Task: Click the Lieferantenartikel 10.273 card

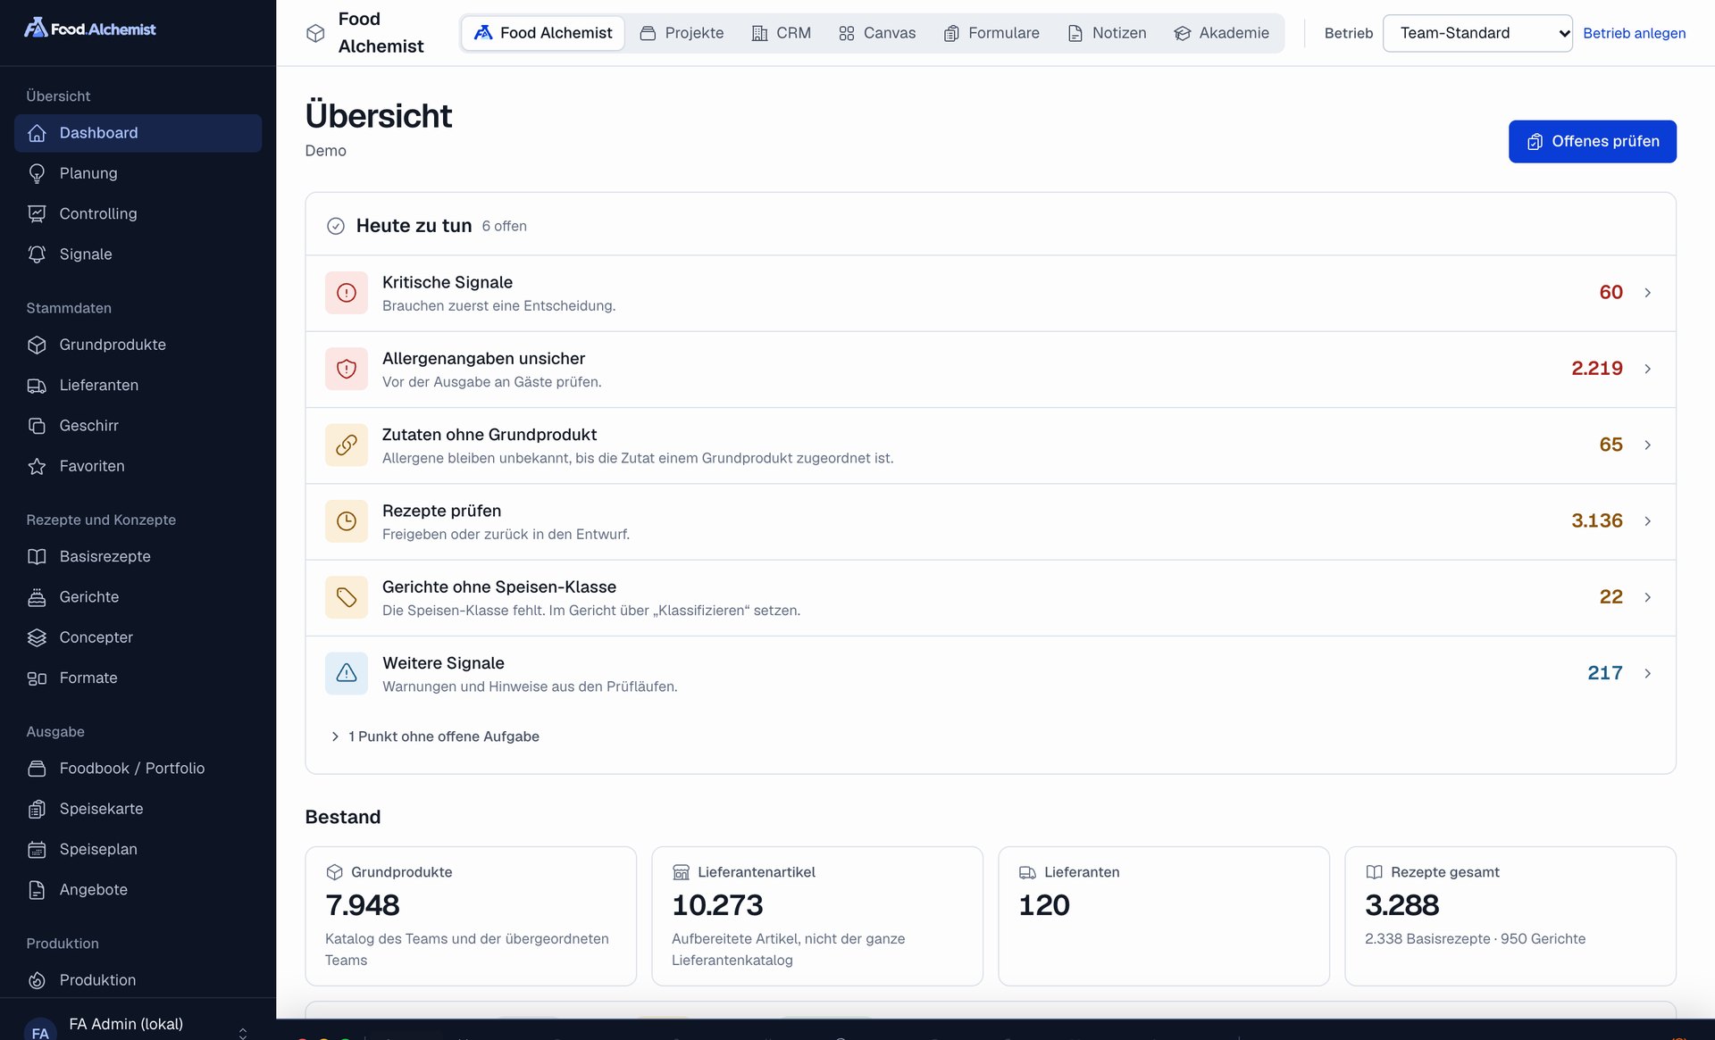Action: point(817,916)
